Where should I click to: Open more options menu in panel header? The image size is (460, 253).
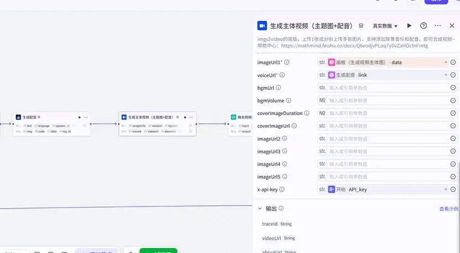437,25
